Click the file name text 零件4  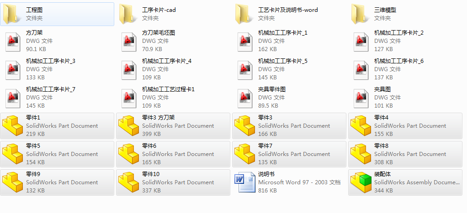click(x=381, y=118)
